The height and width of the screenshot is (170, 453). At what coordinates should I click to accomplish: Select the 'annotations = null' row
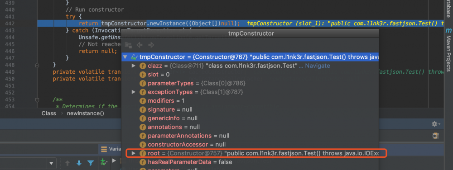click(250, 127)
